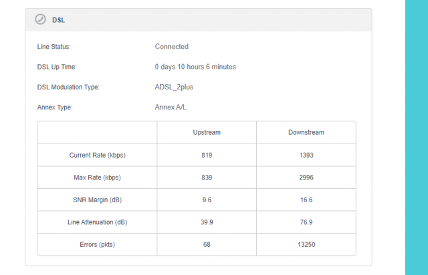This screenshot has width=428, height=275.
Task: Select the Line Status label
Action: pyautogui.click(x=53, y=47)
